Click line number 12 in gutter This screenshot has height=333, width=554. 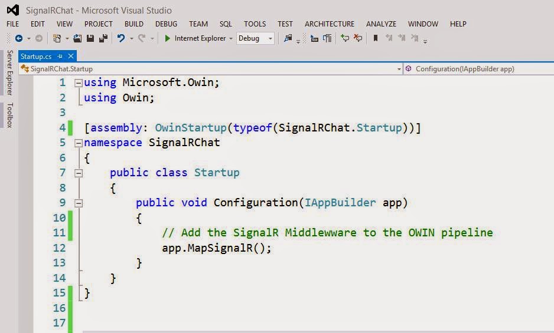point(59,248)
